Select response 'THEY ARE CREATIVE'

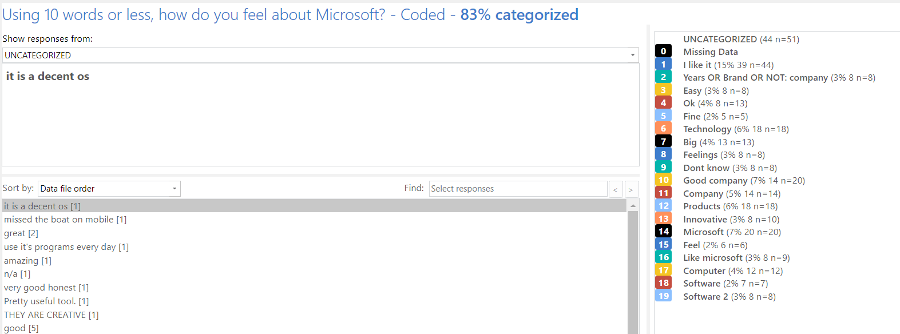click(51, 315)
